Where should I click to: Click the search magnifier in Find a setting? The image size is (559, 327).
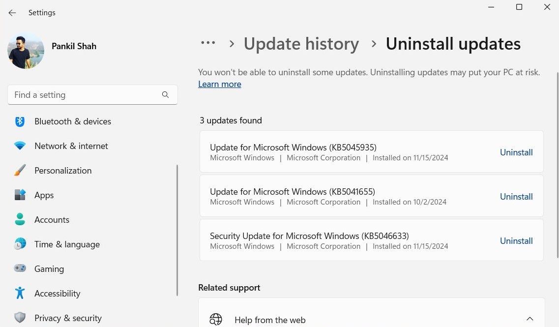coord(165,94)
